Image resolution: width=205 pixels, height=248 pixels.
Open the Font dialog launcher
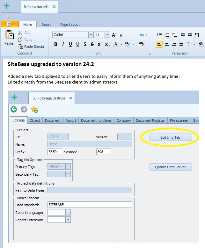click(150, 54)
